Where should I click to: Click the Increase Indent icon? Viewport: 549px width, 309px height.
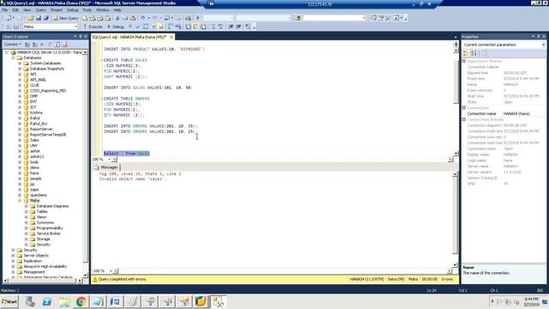click(x=238, y=27)
